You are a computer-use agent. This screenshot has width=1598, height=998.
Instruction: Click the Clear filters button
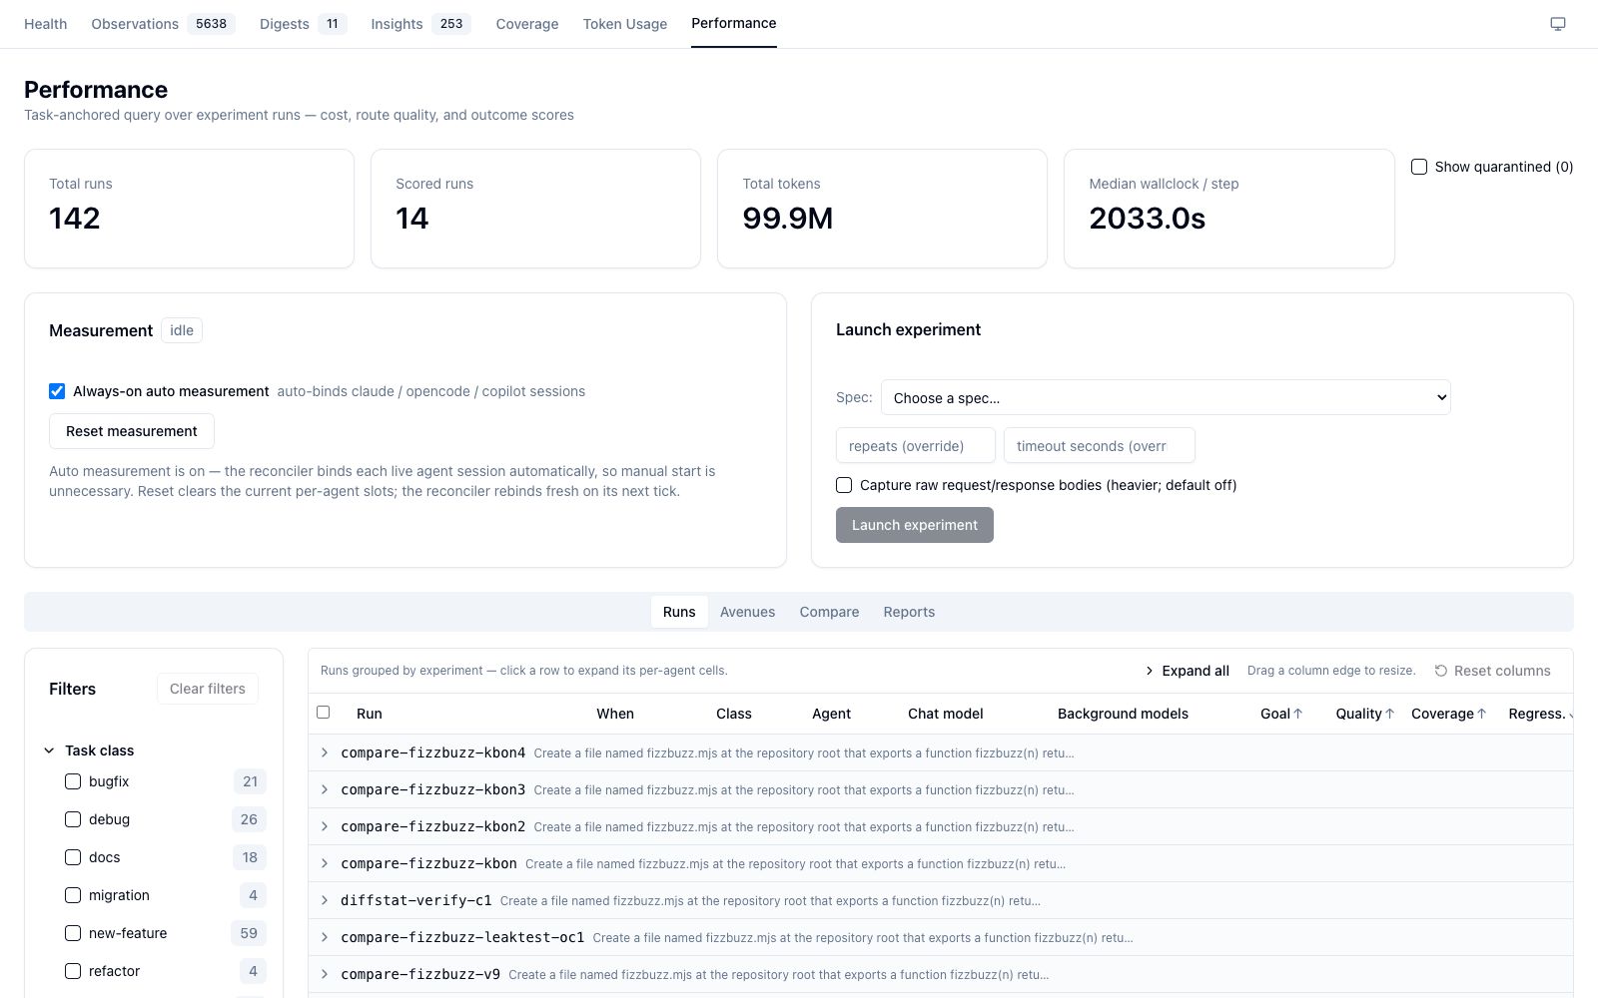pyautogui.click(x=208, y=689)
